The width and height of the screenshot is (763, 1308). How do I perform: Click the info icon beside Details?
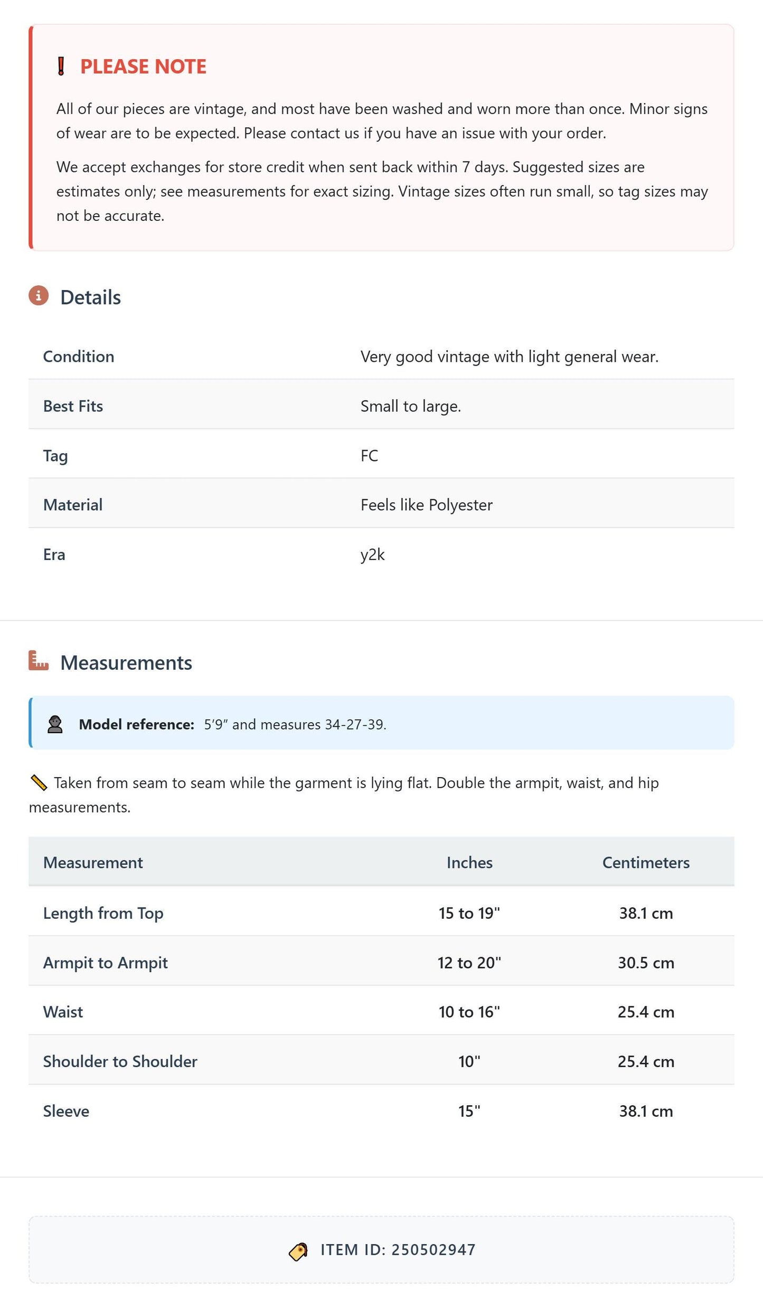point(39,296)
